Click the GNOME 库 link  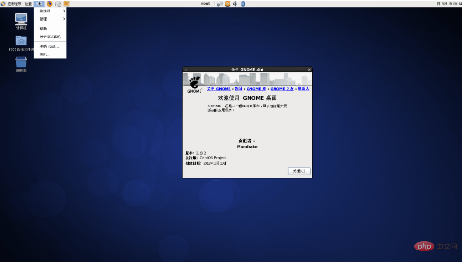256,89
